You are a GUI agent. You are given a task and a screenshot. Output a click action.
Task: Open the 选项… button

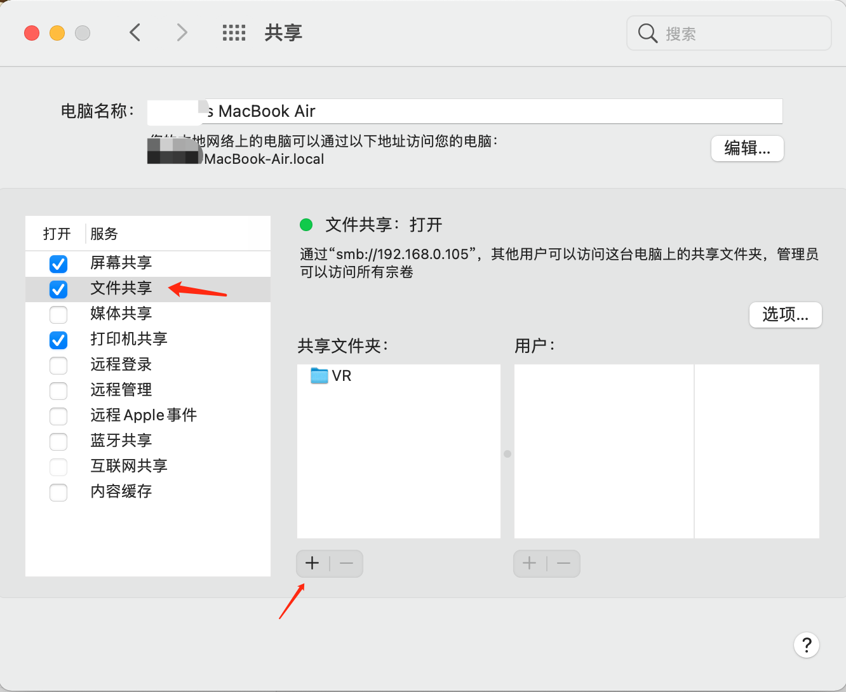(x=786, y=314)
